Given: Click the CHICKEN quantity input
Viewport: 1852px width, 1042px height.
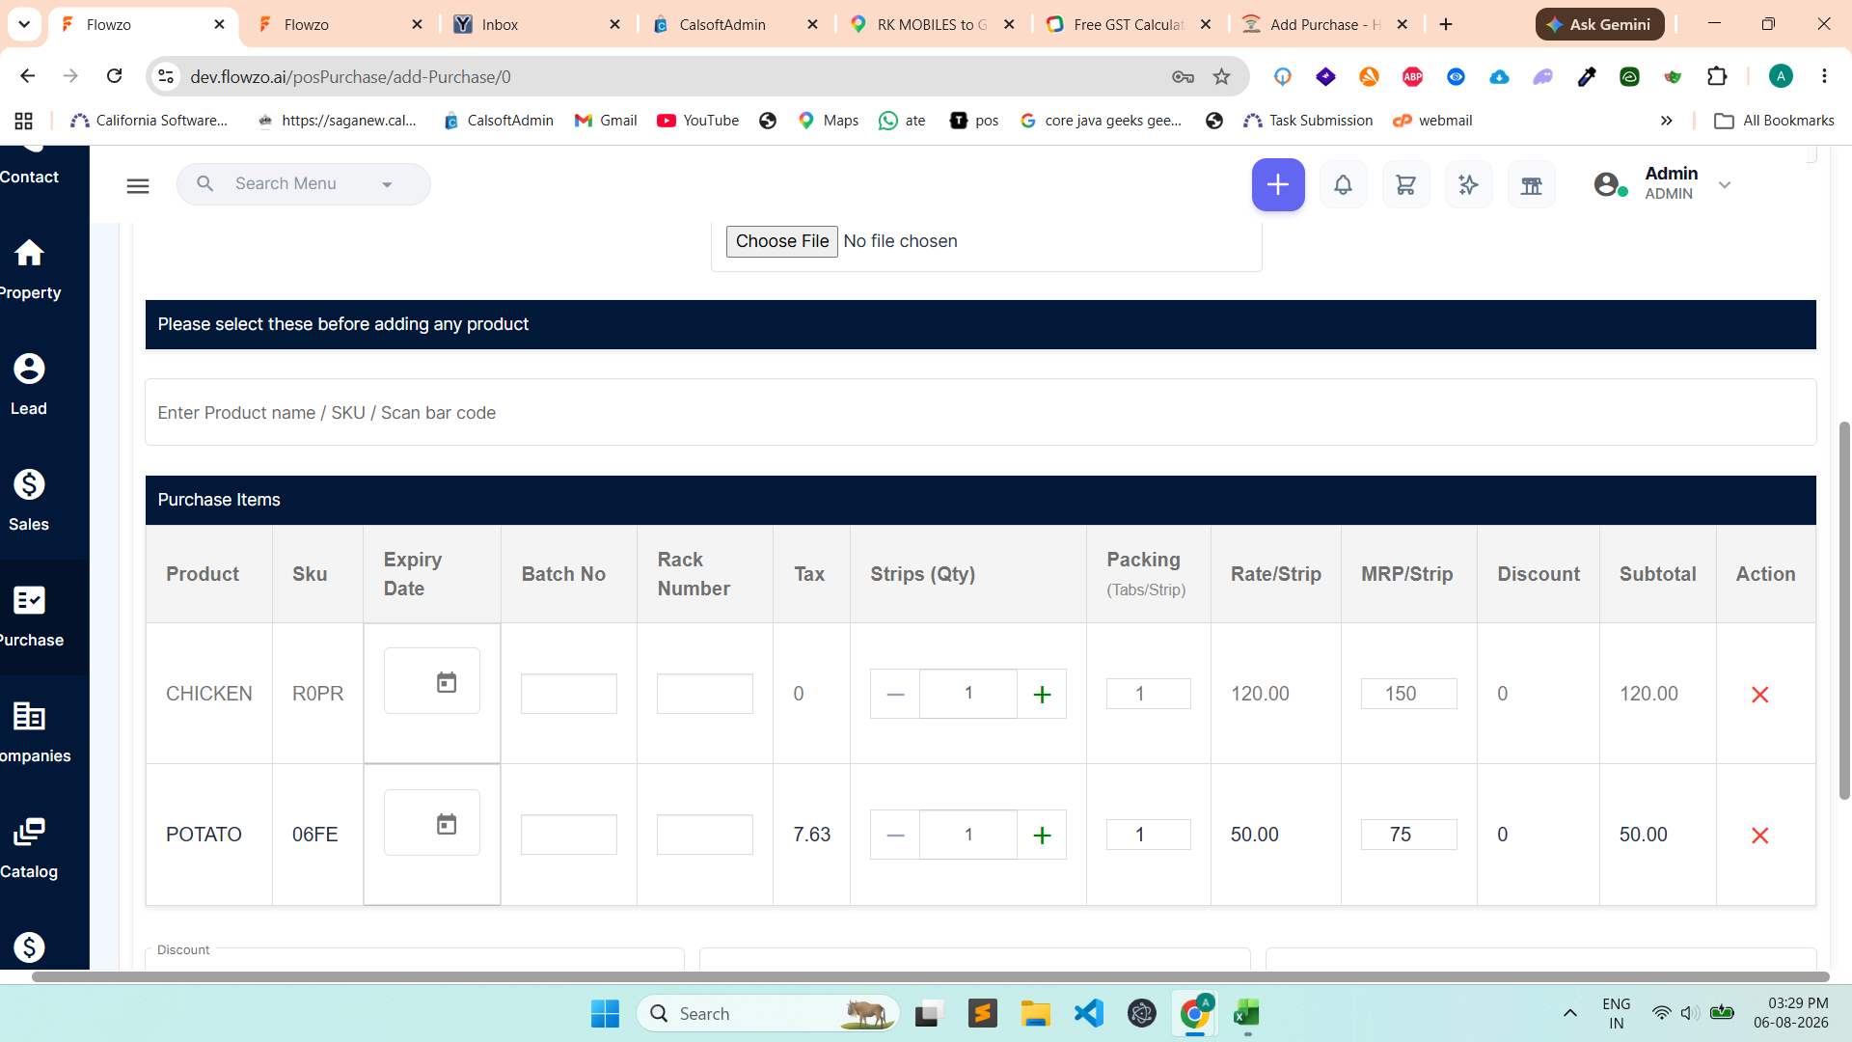Looking at the screenshot, I should pyautogui.click(x=968, y=694).
